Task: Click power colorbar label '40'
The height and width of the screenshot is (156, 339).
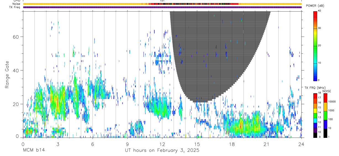Action: [320, 11]
